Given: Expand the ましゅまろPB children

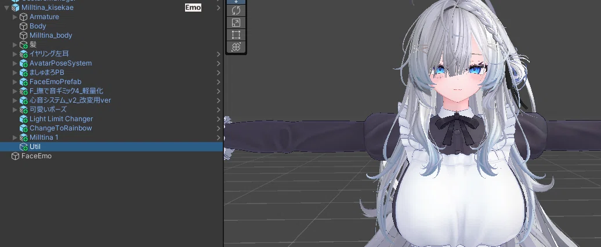Looking at the screenshot, I should click(15, 72).
